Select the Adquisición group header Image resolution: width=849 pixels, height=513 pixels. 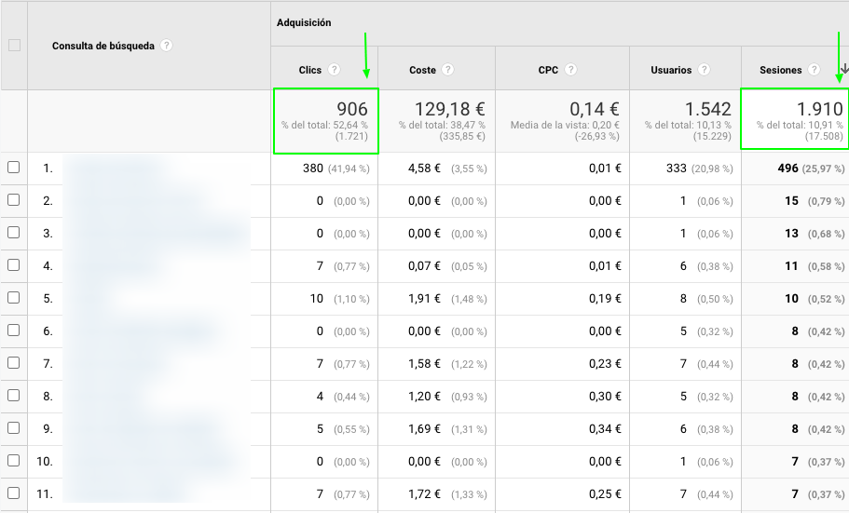click(304, 22)
